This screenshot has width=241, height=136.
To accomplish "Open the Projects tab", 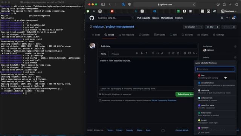I will (160, 35).
